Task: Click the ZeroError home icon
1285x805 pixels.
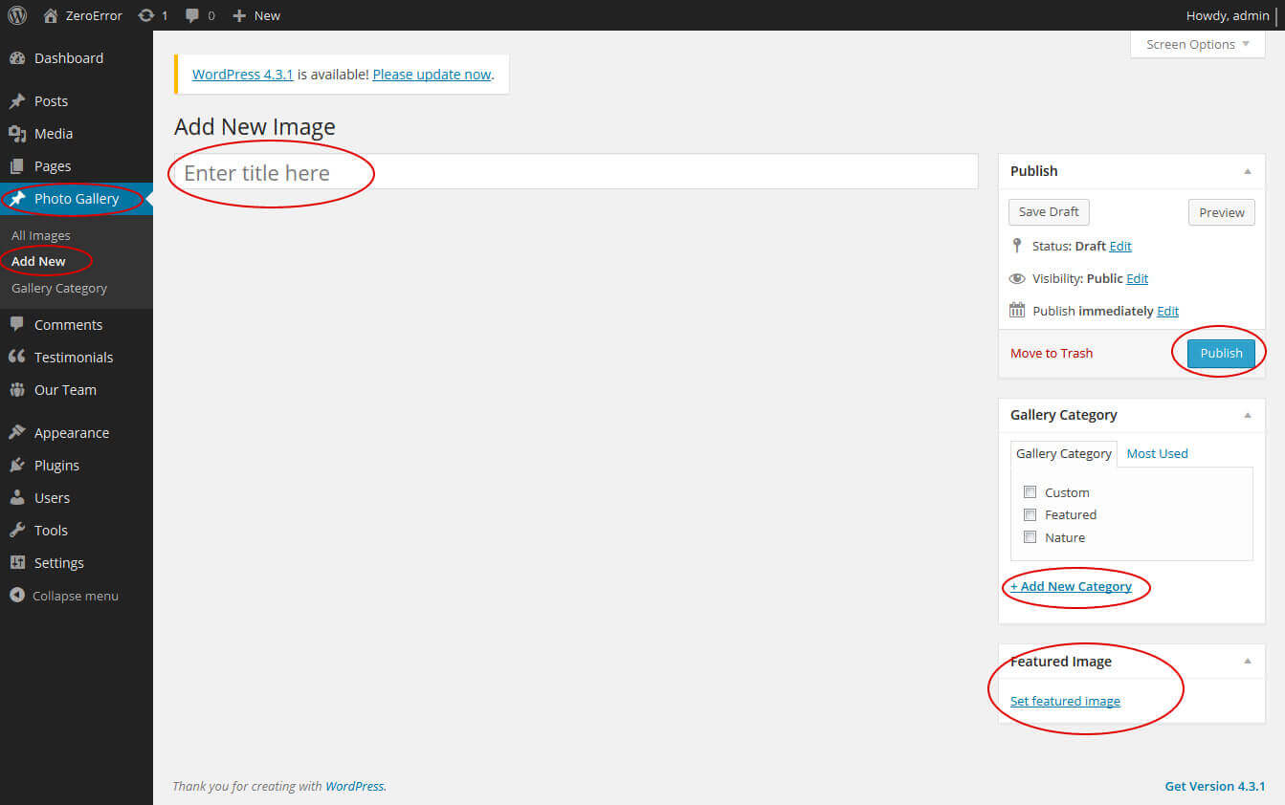Action: pyautogui.click(x=51, y=15)
